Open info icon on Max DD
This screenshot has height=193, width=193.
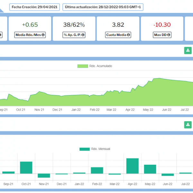169,35
